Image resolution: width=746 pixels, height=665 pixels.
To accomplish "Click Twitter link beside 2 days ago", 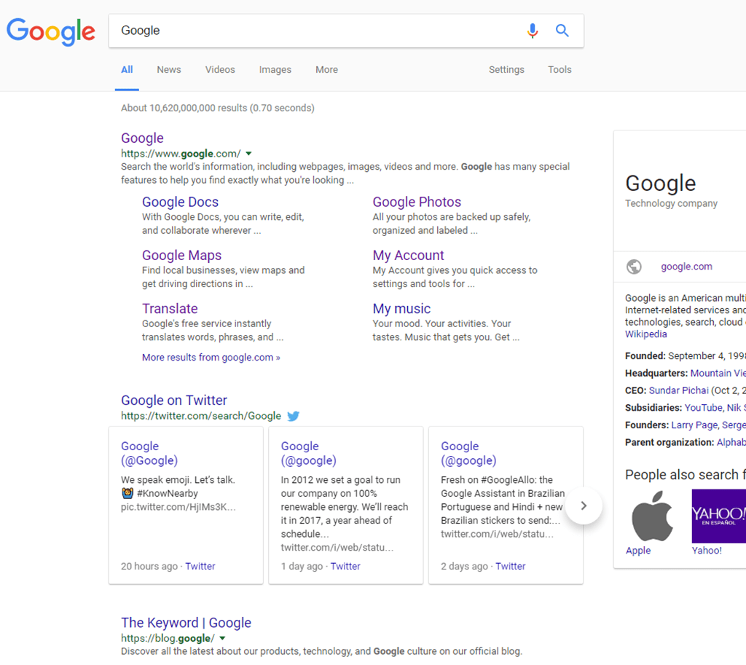I will (511, 566).
